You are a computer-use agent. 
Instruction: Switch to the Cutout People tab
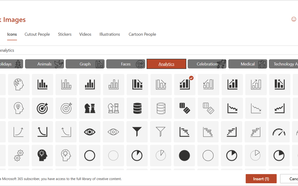click(x=37, y=34)
